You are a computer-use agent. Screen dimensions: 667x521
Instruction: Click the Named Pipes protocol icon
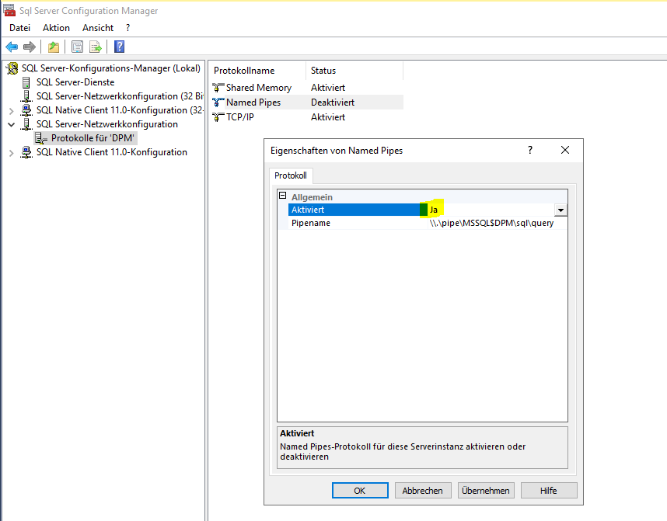(218, 102)
